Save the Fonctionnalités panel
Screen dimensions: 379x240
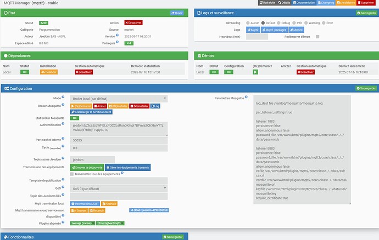pos(173,237)
